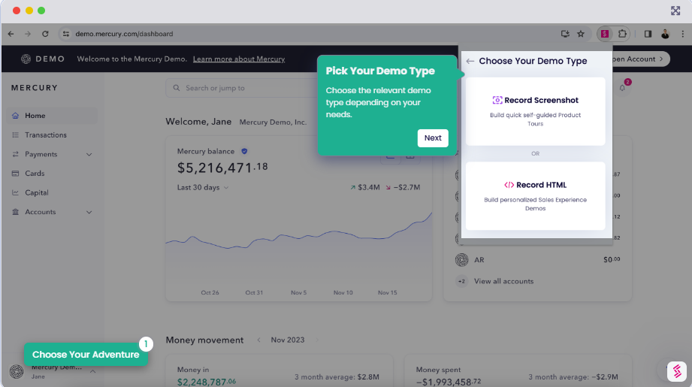This screenshot has height=387, width=692.
Task: Reload the page with refresh icon
Action: coord(45,34)
